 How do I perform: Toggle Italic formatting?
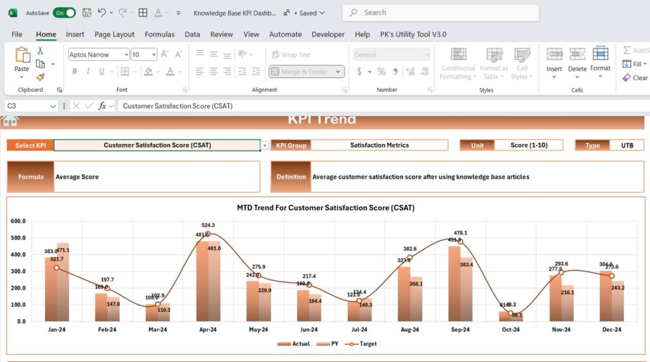(88, 71)
